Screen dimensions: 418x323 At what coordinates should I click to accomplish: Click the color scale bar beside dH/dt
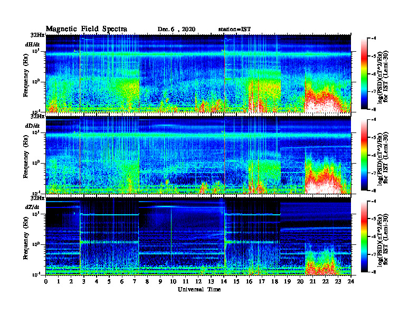[x=364, y=73]
